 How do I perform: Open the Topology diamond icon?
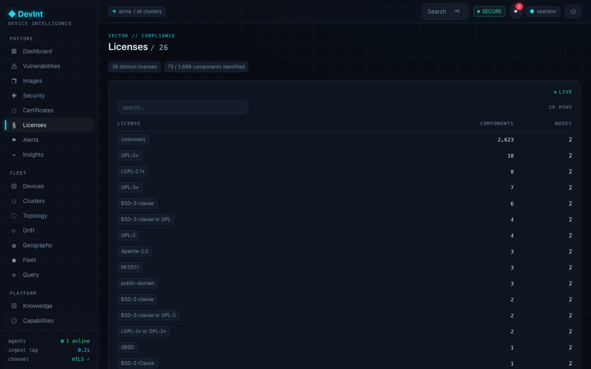(x=14, y=216)
